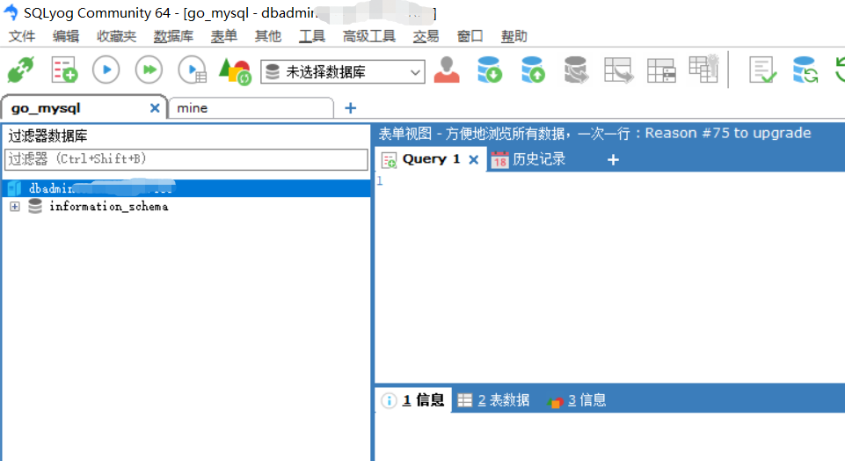This screenshot has height=461, width=845.
Task: Open the 窗口 menu
Action: 470,36
